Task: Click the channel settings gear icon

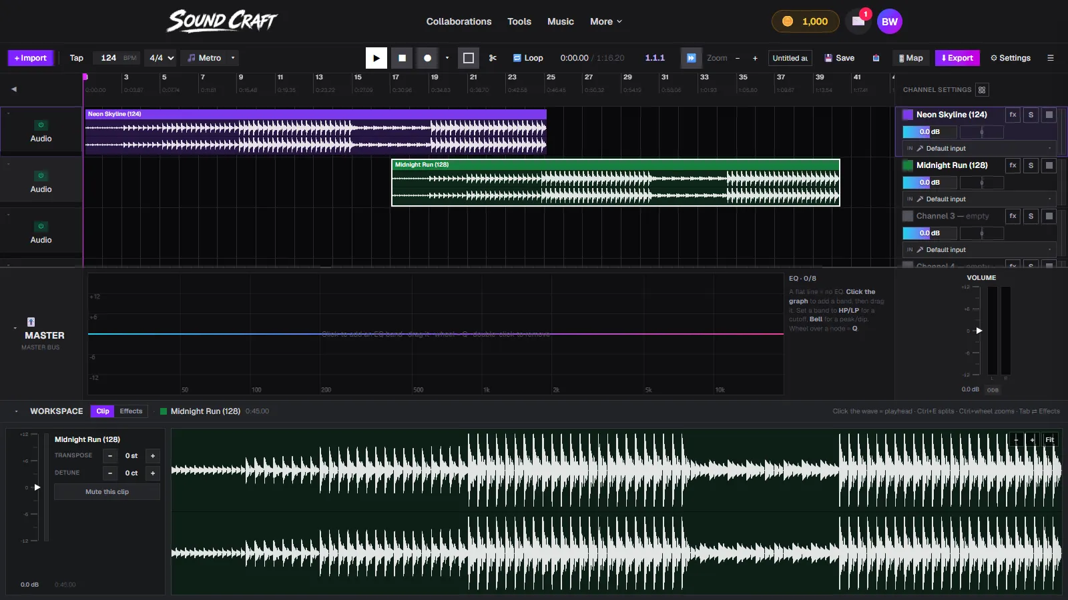Action: coord(982,90)
